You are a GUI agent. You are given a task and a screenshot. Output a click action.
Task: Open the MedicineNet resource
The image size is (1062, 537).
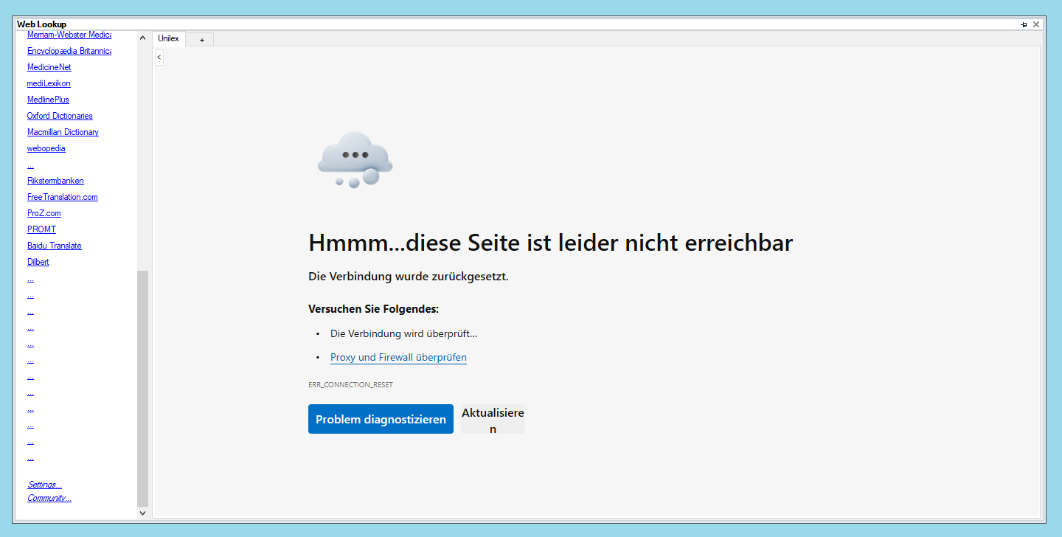click(49, 66)
